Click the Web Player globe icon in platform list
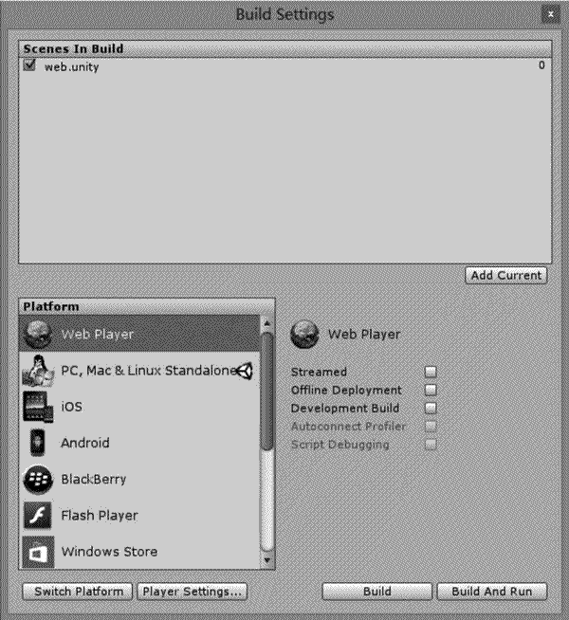This screenshot has width=569, height=620. click(x=37, y=334)
